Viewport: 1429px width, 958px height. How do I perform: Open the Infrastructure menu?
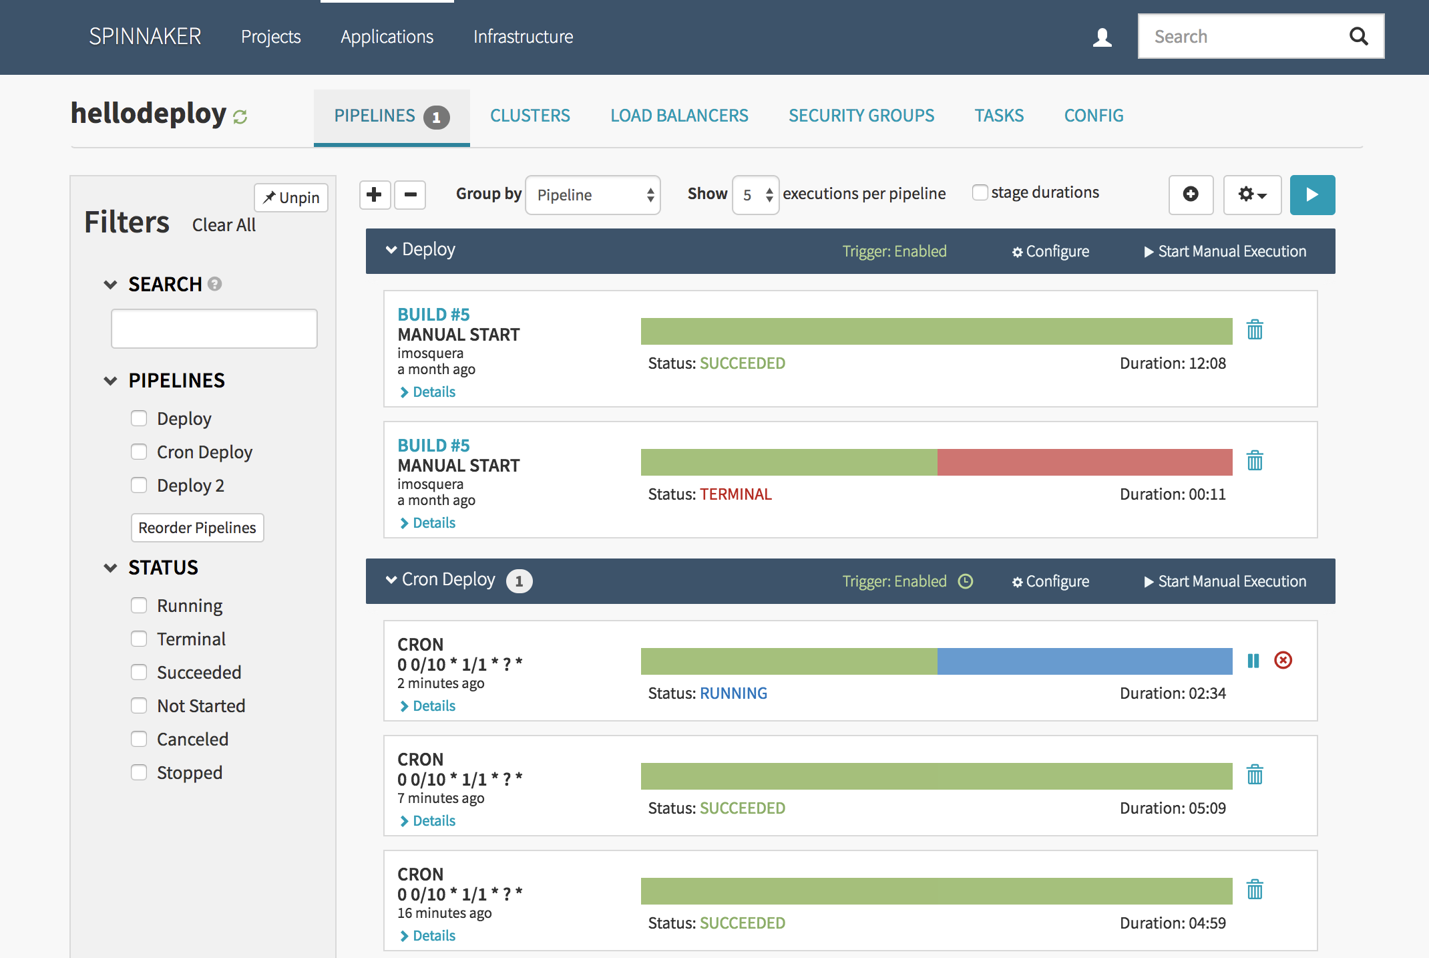523,37
